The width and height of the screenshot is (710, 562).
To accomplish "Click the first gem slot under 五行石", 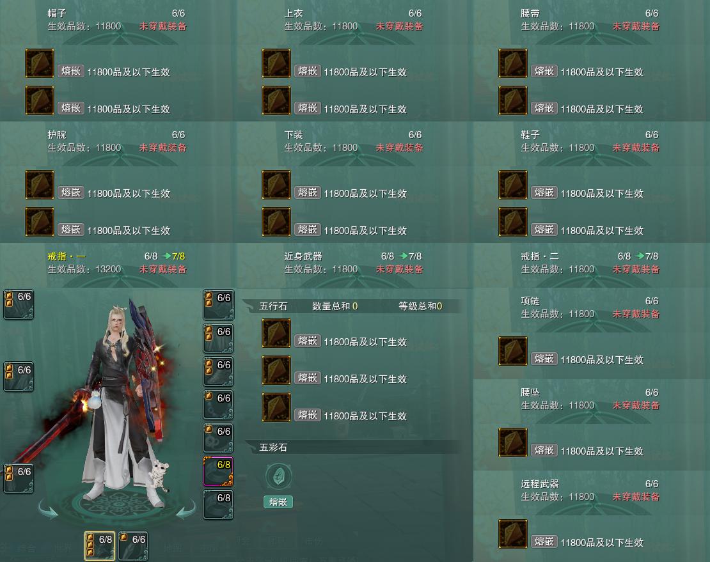I will click(x=276, y=333).
